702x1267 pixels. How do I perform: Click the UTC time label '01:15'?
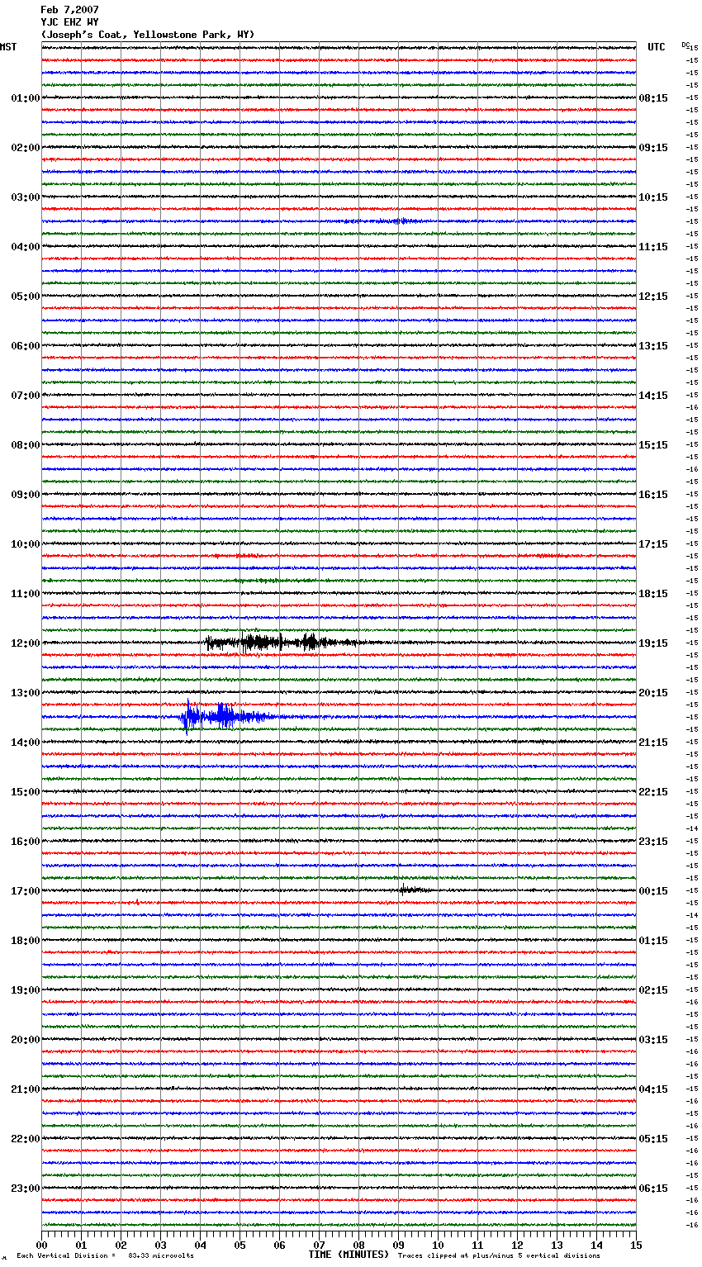(653, 941)
